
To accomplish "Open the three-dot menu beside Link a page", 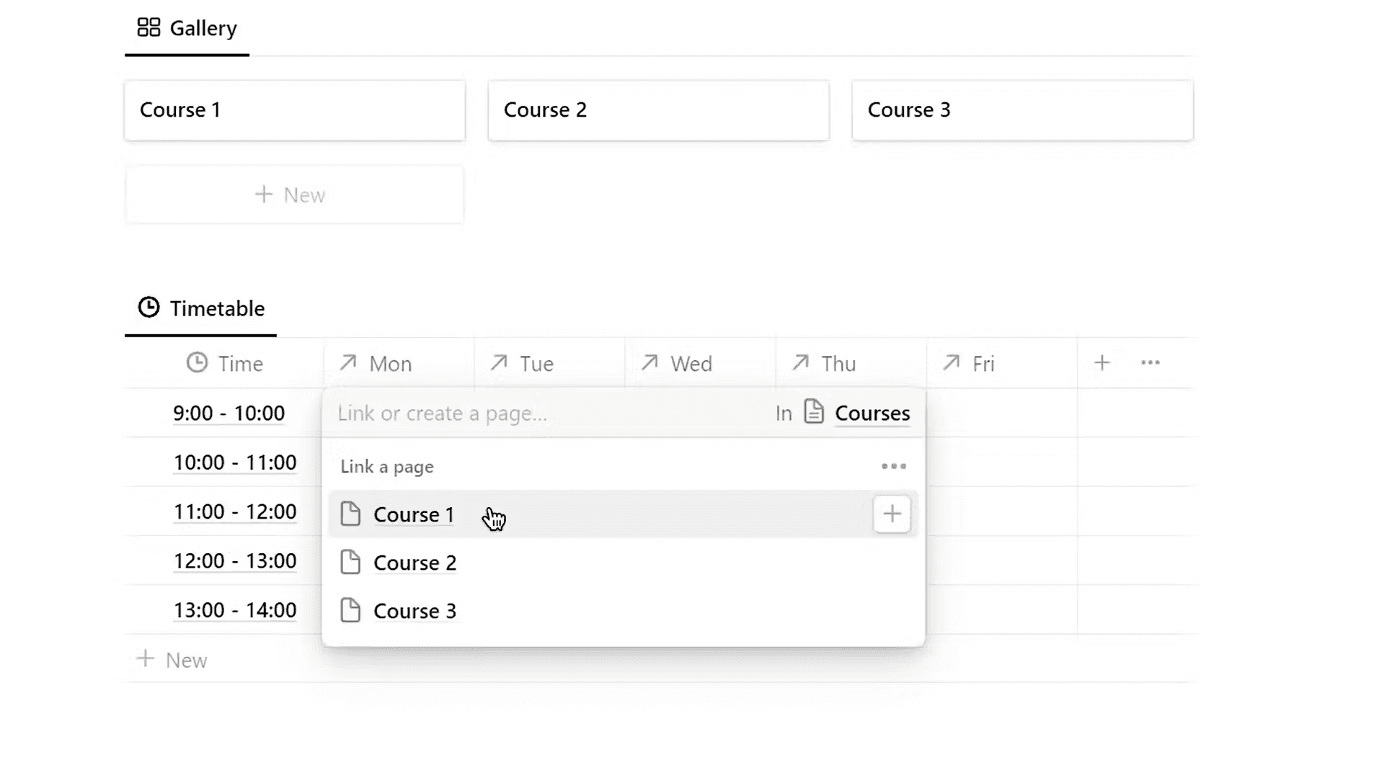I will tap(894, 467).
